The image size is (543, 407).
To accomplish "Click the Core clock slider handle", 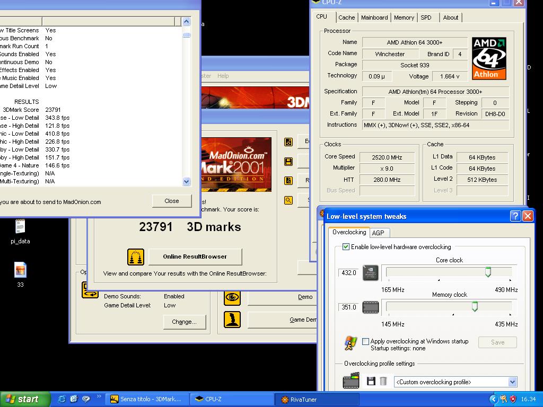I will coord(488,272).
